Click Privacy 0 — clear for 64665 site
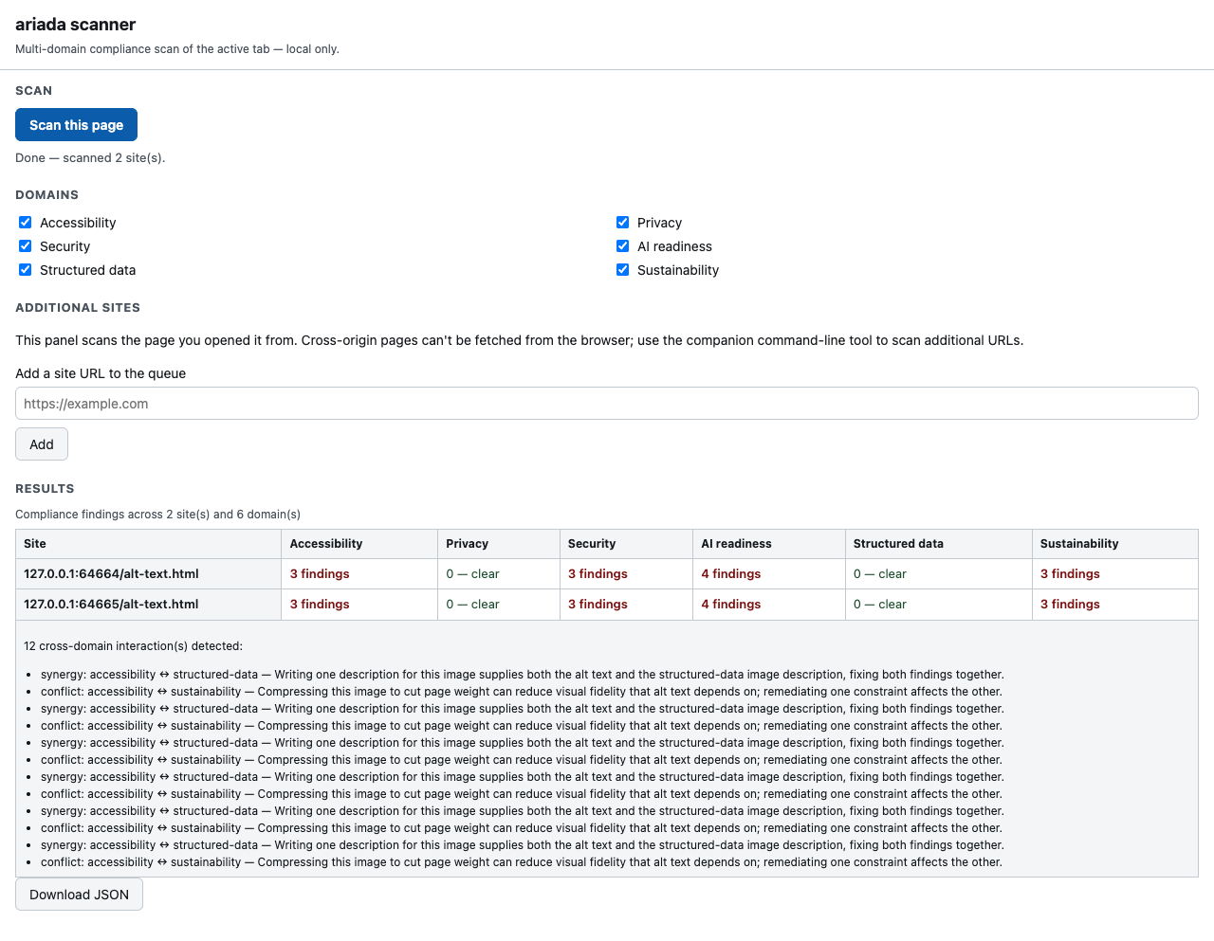This screenshot has height=941, width=1214. (x=472, y=605)
